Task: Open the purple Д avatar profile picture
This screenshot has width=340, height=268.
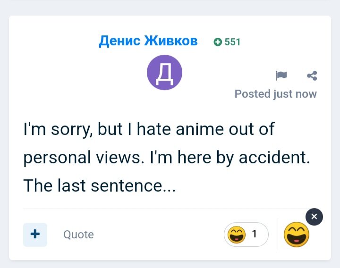Action: pyautogui.click(x=165, y=72)
